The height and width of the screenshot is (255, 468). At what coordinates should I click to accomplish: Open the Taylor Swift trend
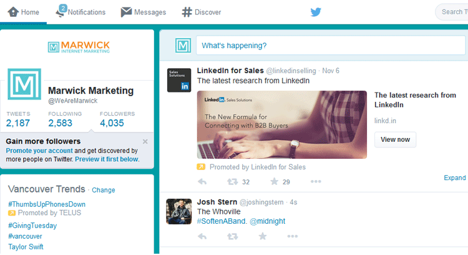(26, 247)
